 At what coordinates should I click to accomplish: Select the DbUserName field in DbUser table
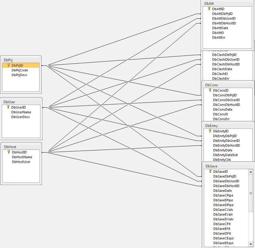pyautogui.click(x=21, y=112)
